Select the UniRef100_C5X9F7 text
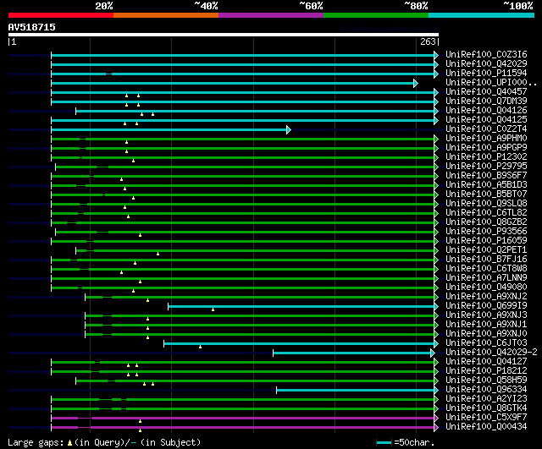 point(486,418)
